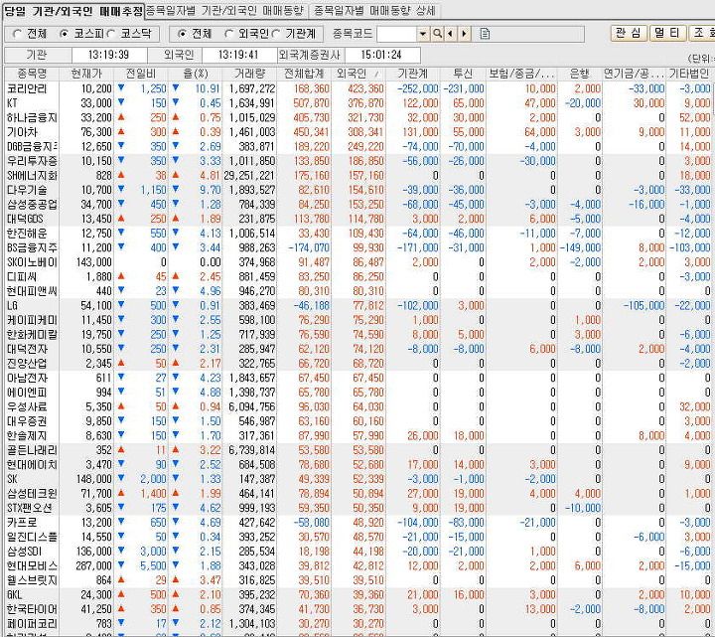Sort by 율(%) column header

(196, 74)
